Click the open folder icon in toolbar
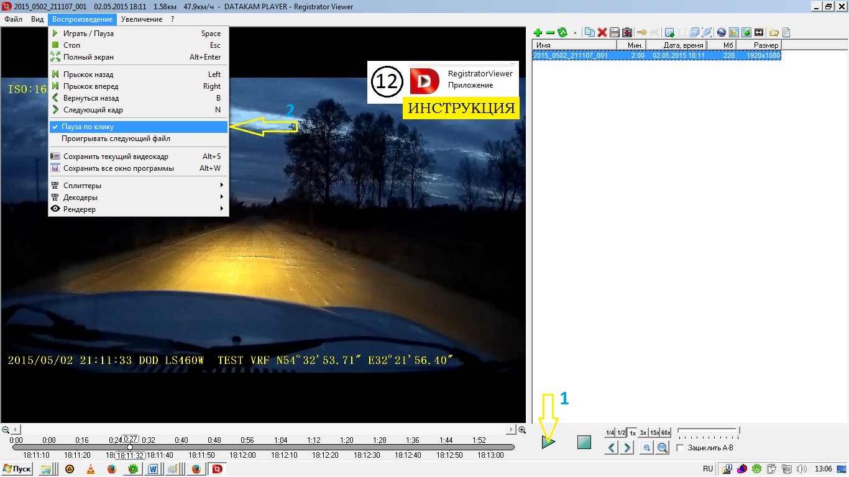The image size is (849, 477). pos(774,32)
